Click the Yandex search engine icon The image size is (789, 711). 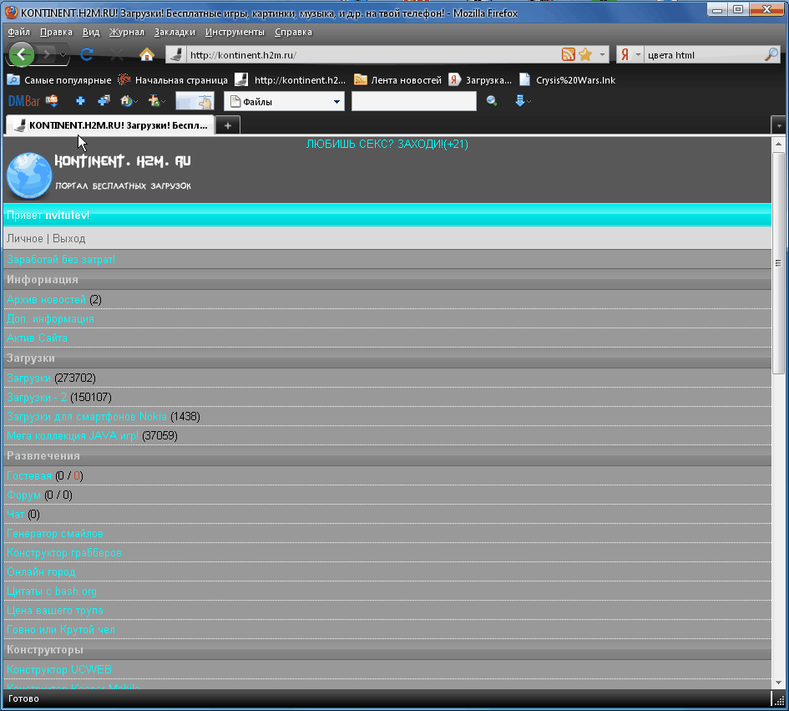tap(625, 55)
